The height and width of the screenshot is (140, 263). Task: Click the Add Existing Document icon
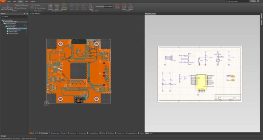(x=64, y=5)
